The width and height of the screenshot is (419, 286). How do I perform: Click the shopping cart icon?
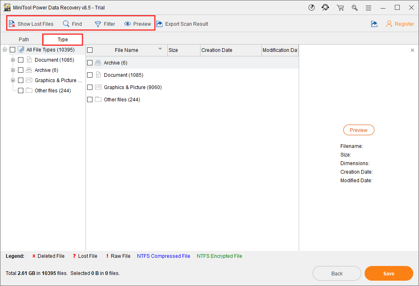click(340, 8)
